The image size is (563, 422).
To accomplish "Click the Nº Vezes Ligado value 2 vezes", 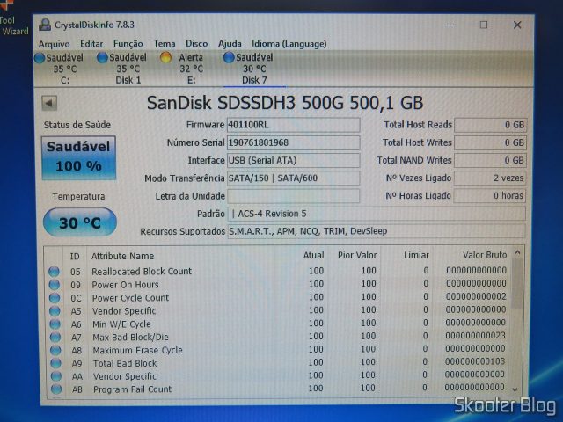I will point(490,178).
